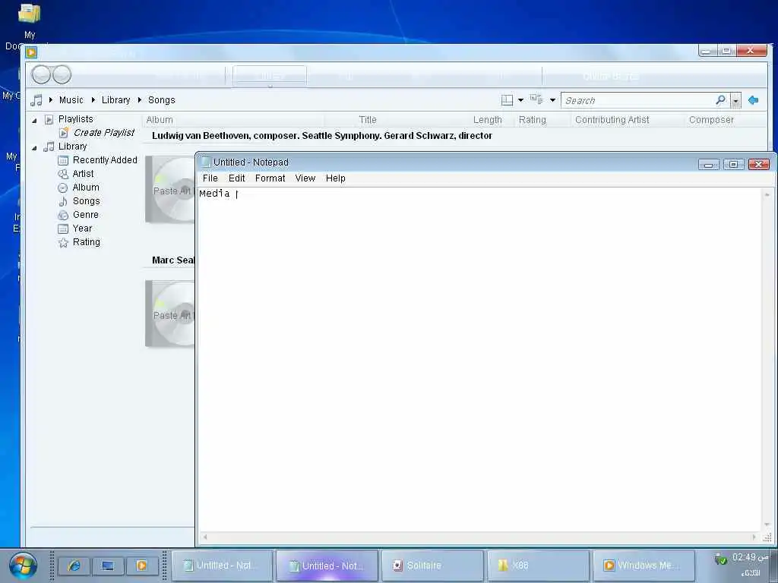The height and width of the screenshot is (583, 778).
Task: Click in the Notepad text area
Action: 479,359
